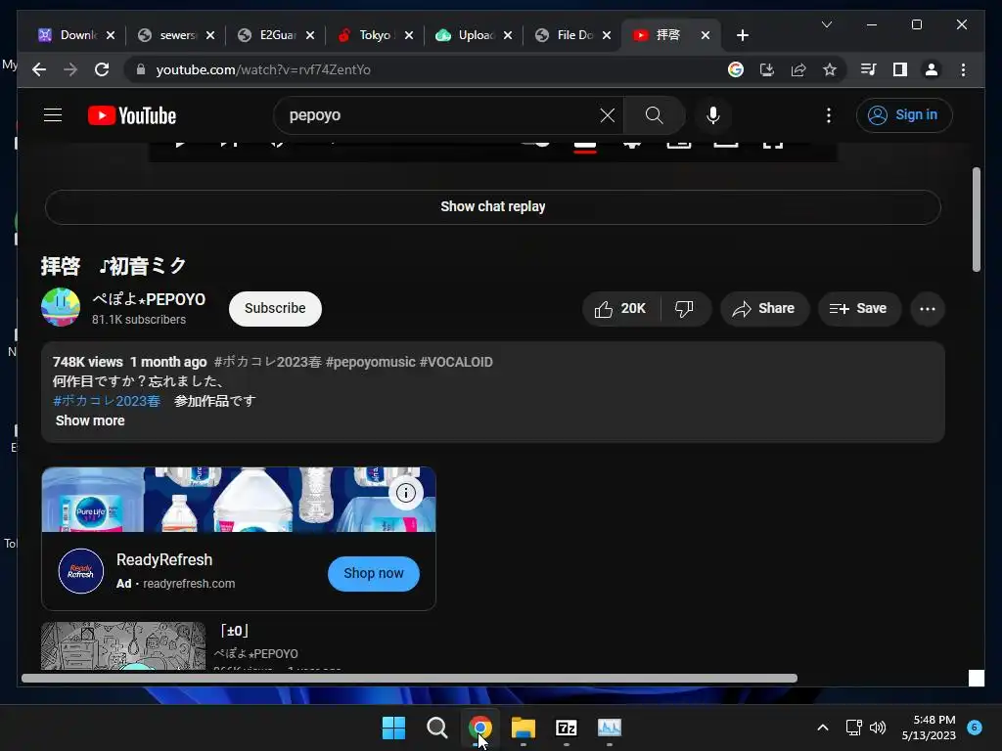
Task: Bookmark this page with the star icon
Action: pos(830,69)
